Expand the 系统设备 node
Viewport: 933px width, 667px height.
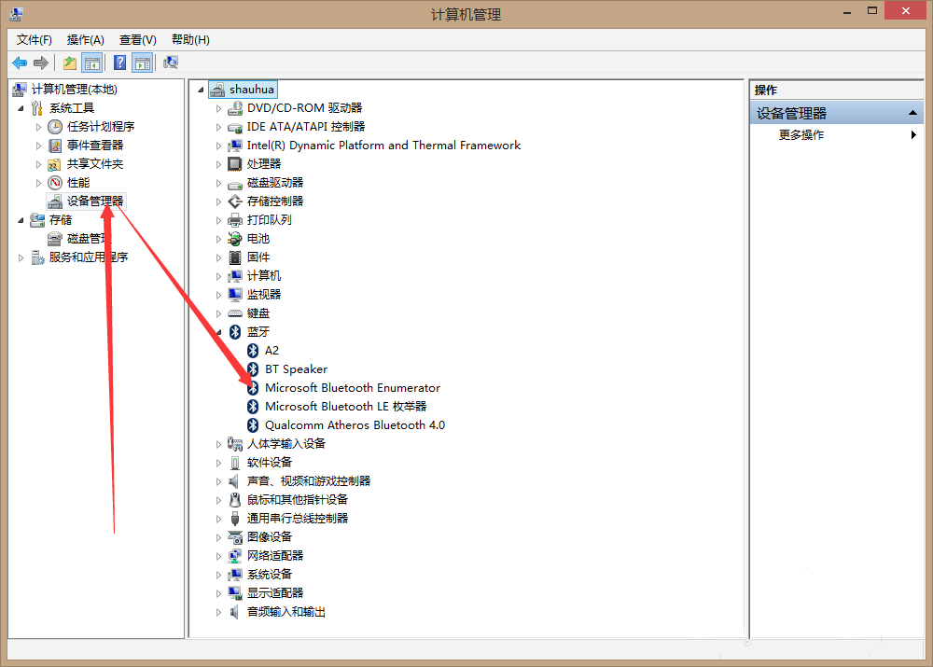coord(218,575)
